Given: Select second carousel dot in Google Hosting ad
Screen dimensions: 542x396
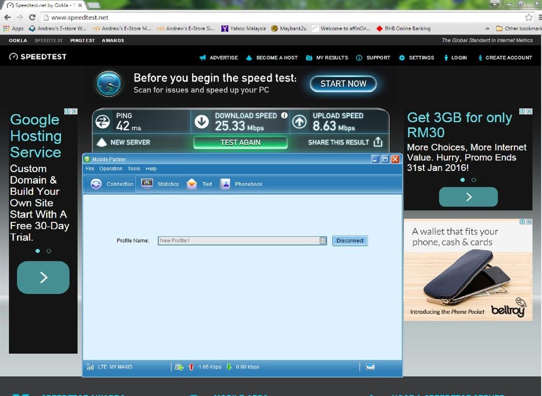Looking at the screenshot, I should pos(49,251).
